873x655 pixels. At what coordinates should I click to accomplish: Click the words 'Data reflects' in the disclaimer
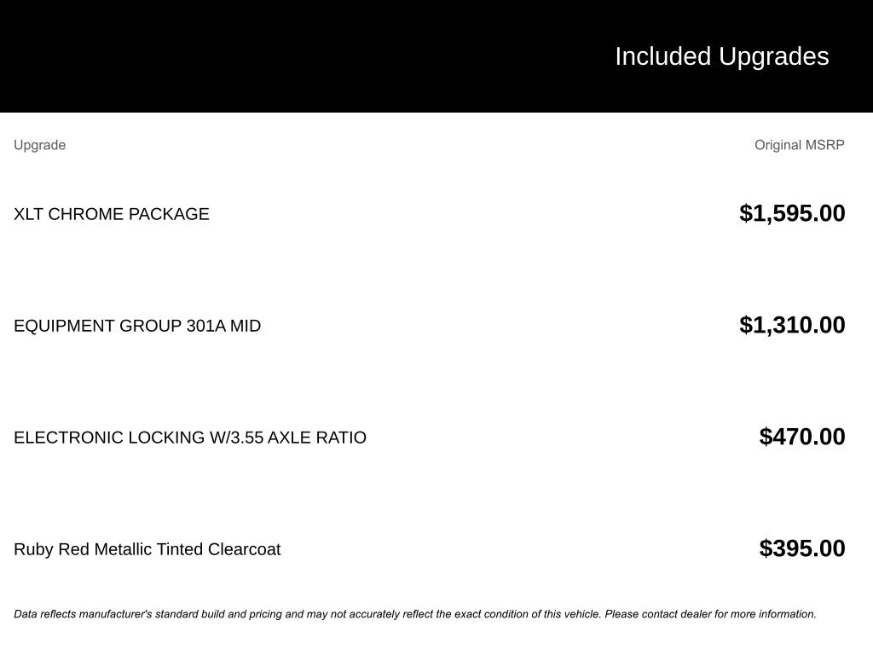(46, 614)
